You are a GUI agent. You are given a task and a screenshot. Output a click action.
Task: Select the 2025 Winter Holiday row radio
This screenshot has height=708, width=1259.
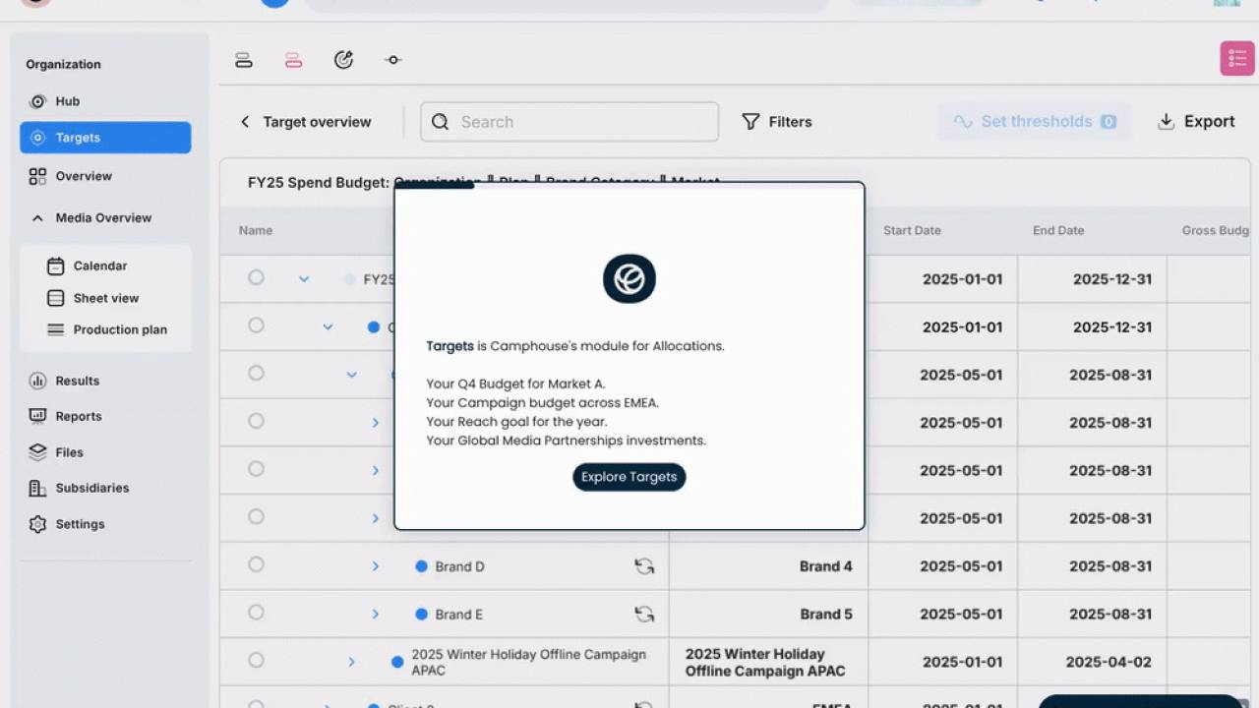click(256, 661)
